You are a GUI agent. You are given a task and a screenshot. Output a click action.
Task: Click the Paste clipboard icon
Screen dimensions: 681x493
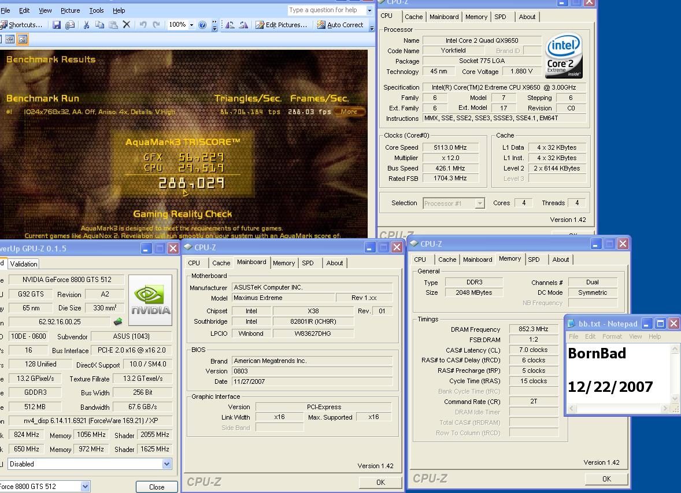pos(113,25)
